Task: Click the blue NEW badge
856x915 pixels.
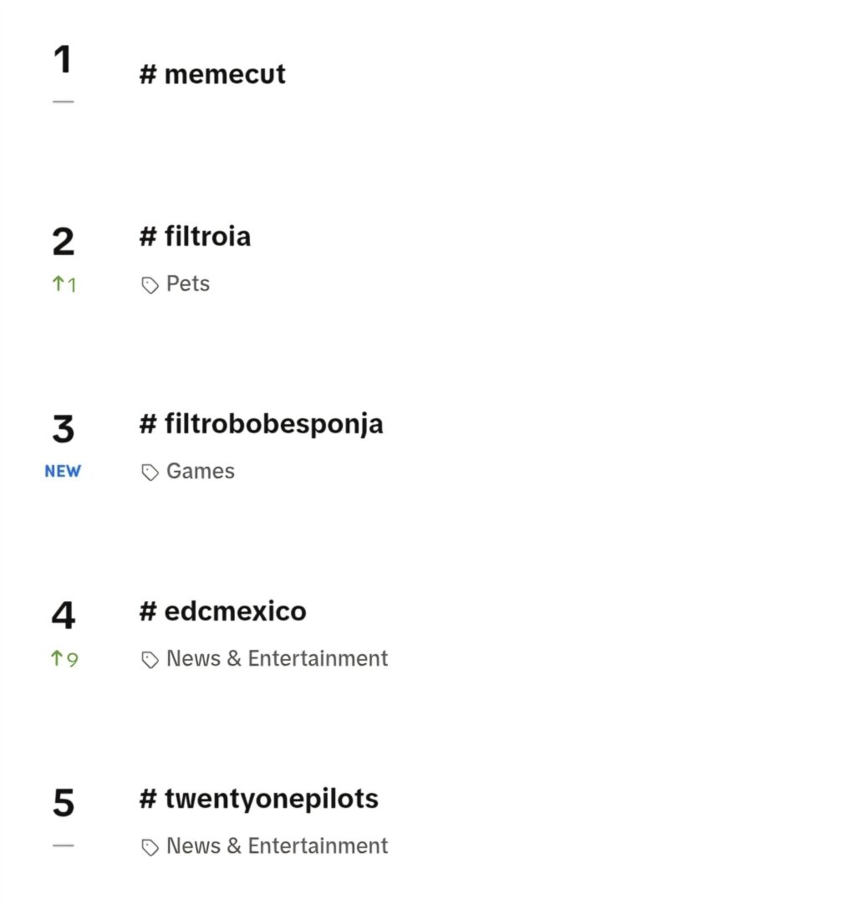Action: (x=63, y=471)
